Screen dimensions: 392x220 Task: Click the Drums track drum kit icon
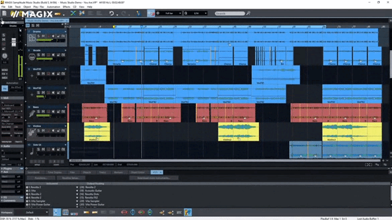pos(32,38)
